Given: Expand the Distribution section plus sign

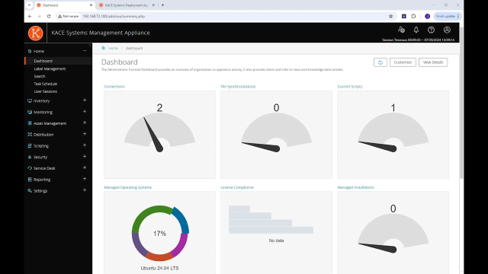Looking at the screenshot, I should [x=85, y=134].
